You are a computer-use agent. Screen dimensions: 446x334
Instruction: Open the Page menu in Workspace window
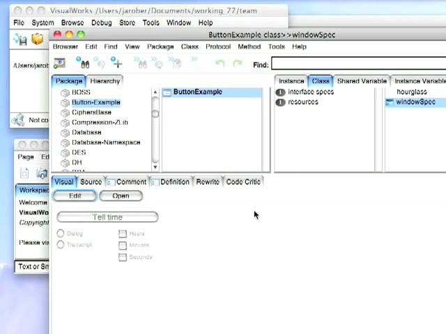coord(26,157)
